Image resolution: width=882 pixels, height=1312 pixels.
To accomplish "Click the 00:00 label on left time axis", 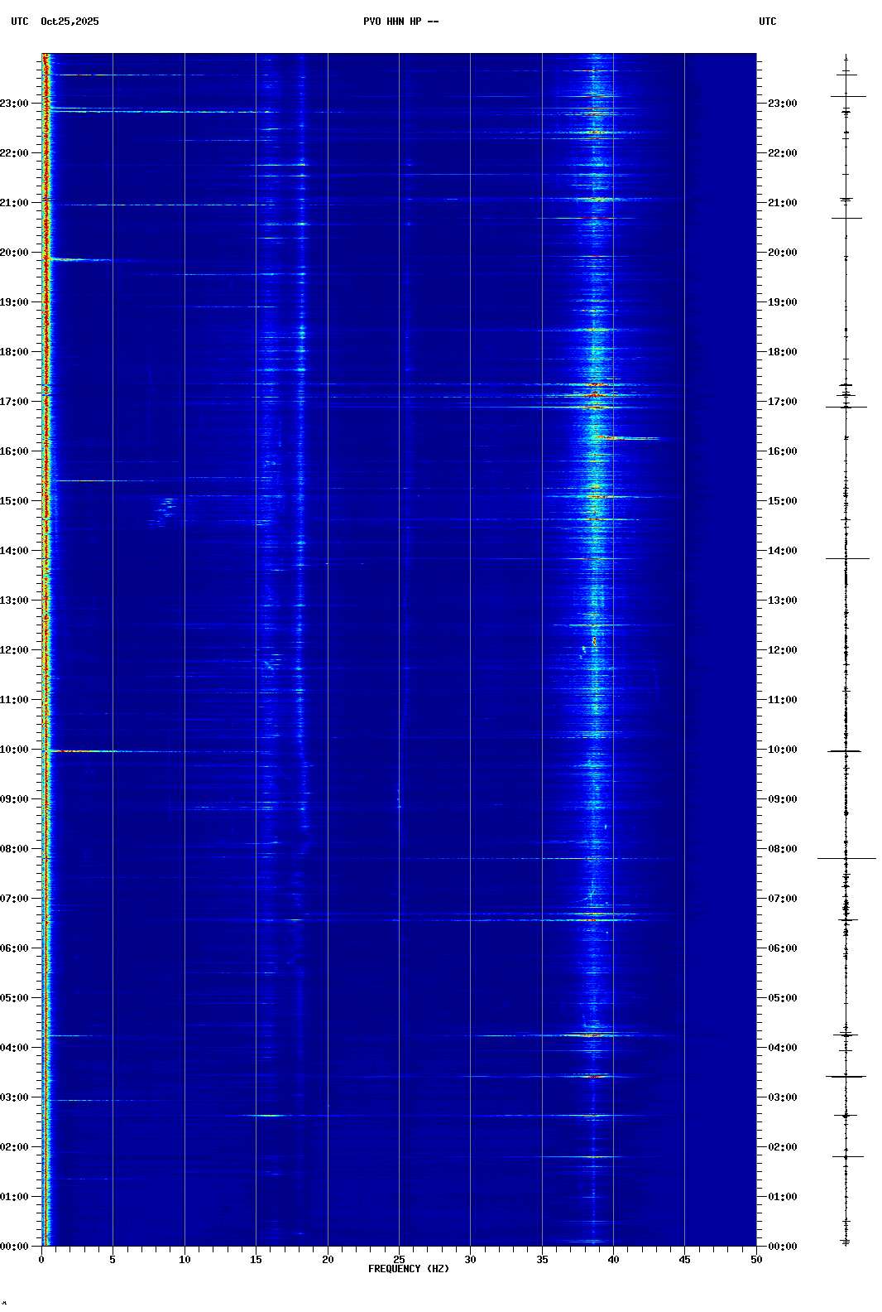I will click(15, 1247).
